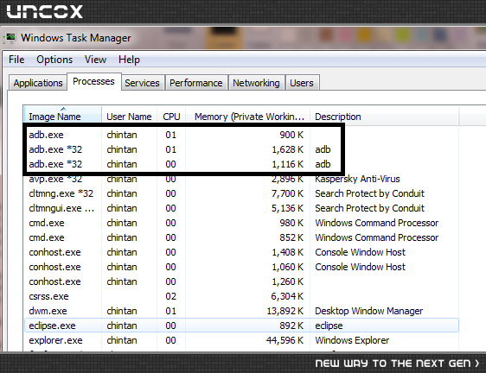The height and width of the screenshot is (373, 486).
Task: Click Console Window Host for 1,060 K conhost
Action: [360, 267]
